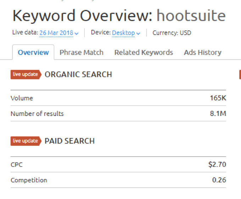This screenshot has width=241, height=199.
Task: Click the Organic Search section heading
Action: point(78,74)
